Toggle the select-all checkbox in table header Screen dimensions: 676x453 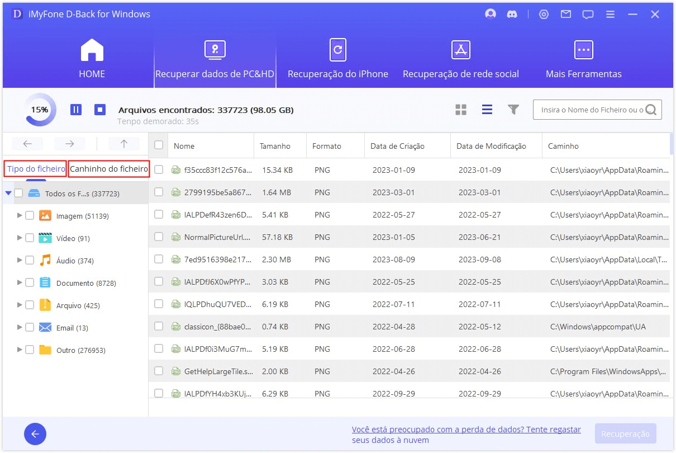coord(159,145)
